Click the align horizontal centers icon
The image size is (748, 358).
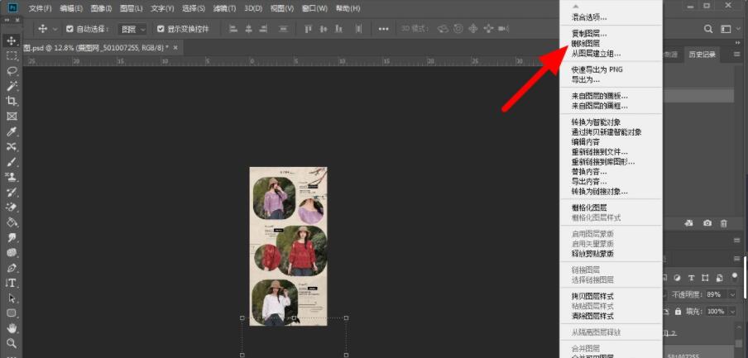point(248,29)
